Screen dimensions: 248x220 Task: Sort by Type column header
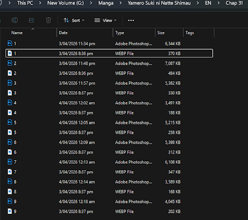pos(120,33)
